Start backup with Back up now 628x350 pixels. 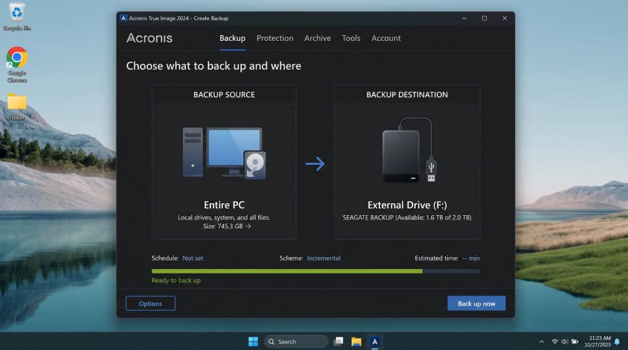[477, 304]
